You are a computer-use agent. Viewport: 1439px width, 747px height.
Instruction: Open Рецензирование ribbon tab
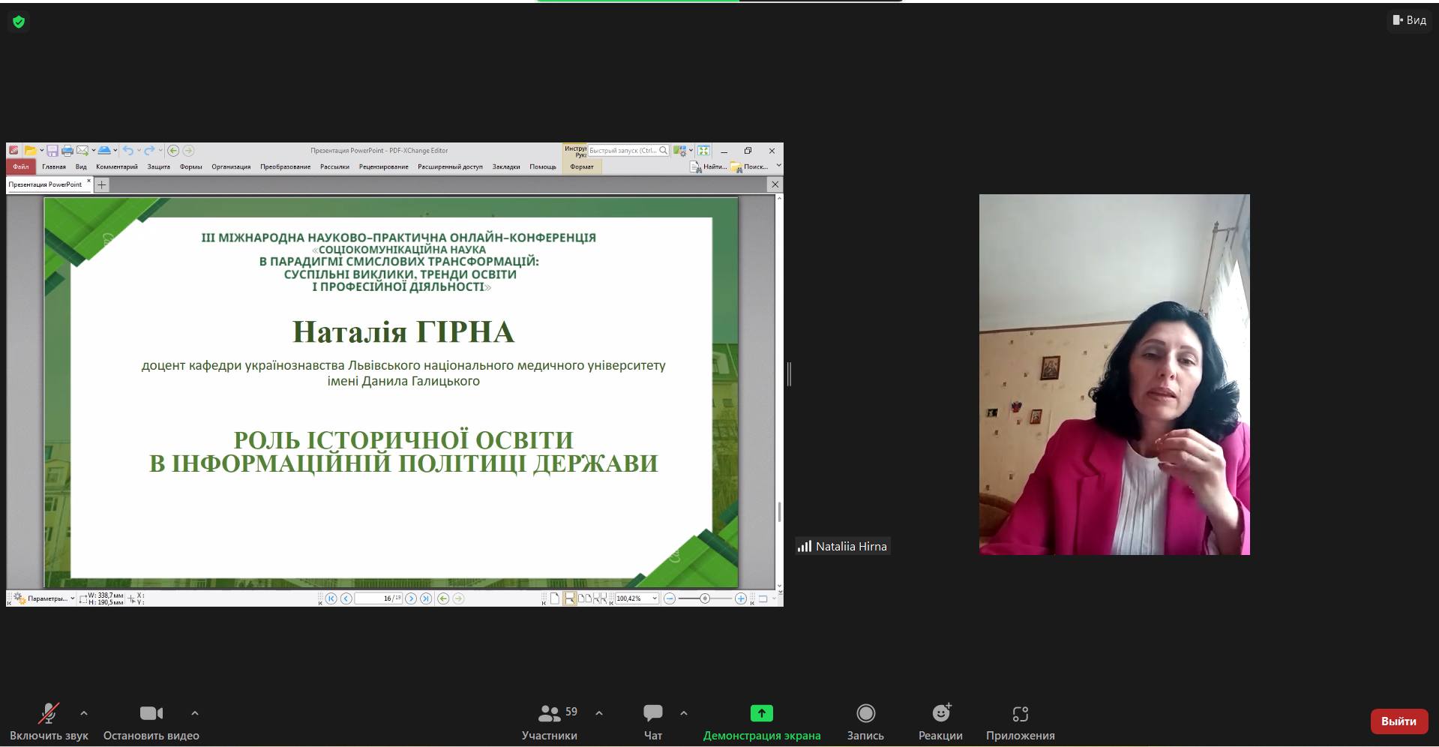[x=384, y=166]
